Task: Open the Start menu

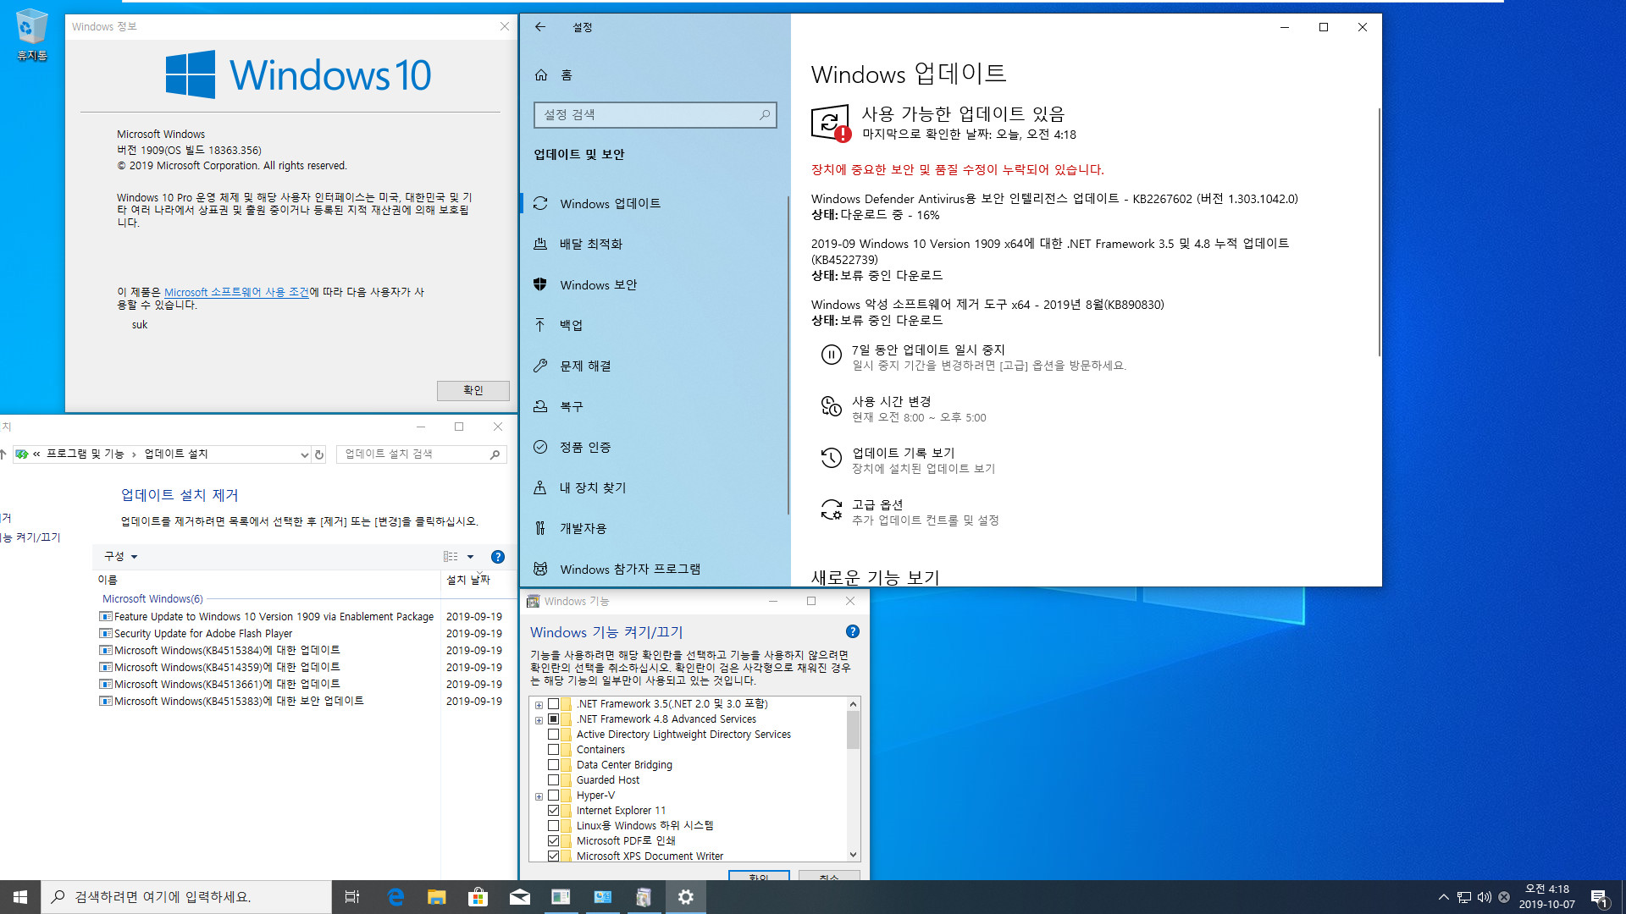Action: tap(20, 897)
